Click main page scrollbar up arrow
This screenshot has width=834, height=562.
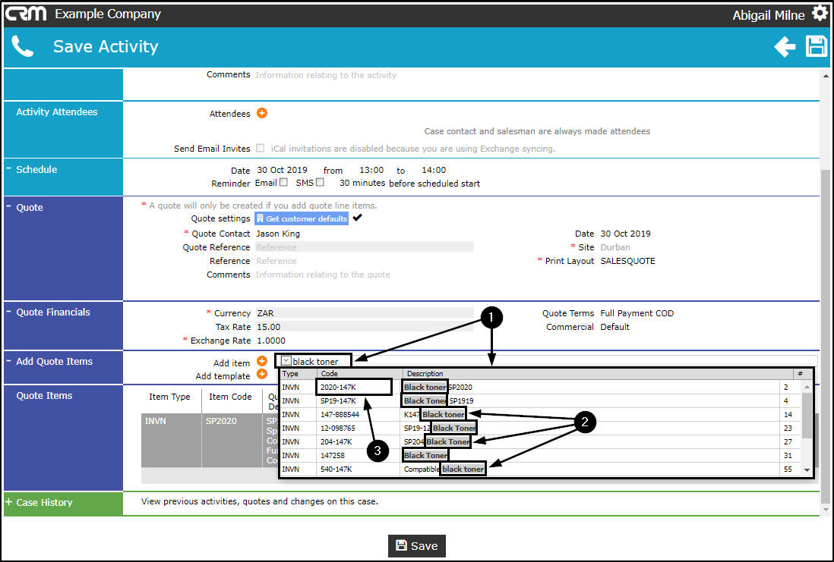click(826, 76)
